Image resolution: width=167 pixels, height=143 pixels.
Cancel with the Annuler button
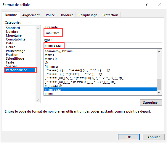153,137
